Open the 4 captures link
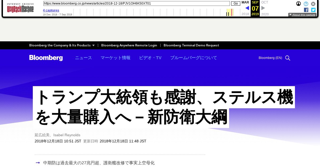 pyautogui.click(x=51, y=10)
